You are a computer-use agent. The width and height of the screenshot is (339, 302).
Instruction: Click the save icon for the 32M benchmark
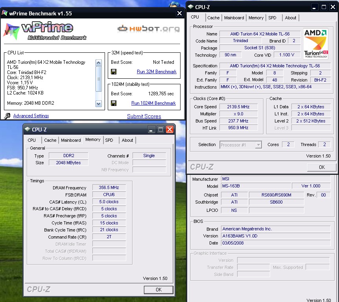point(114,72)
